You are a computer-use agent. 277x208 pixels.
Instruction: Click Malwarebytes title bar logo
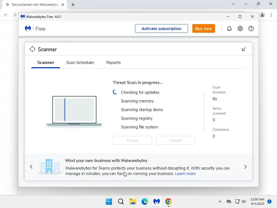[x=23, y=17]
